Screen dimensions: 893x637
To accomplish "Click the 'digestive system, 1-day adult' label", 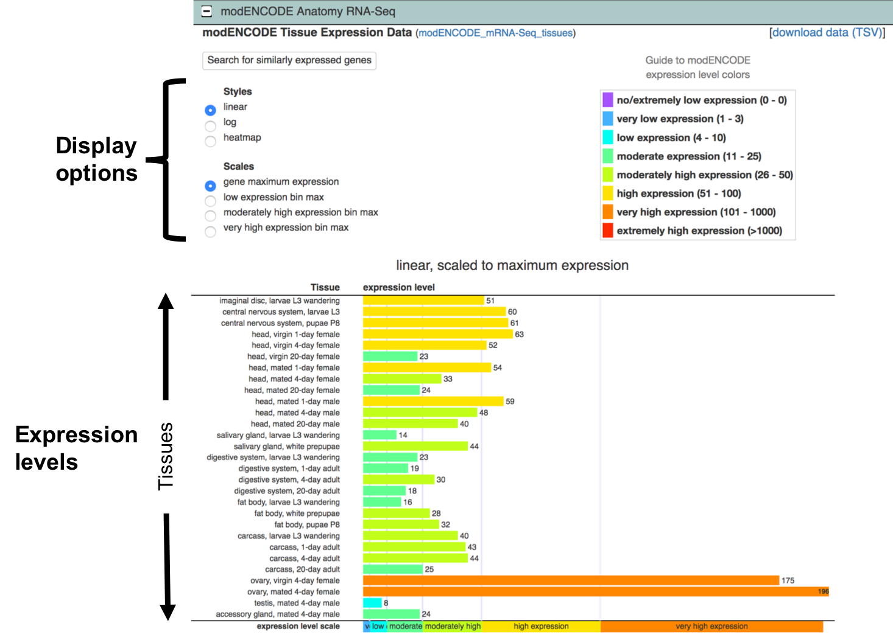I will coord(289,468).
